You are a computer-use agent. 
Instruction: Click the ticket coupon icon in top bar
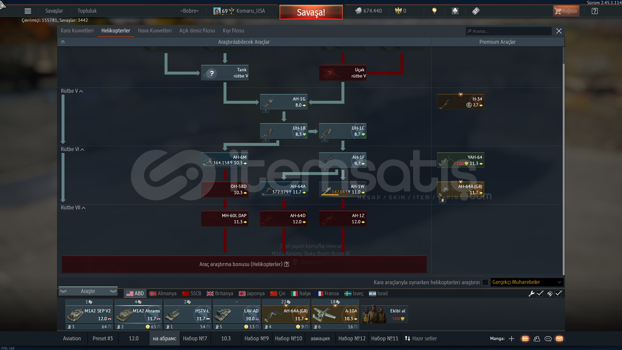tap(476, 11)
